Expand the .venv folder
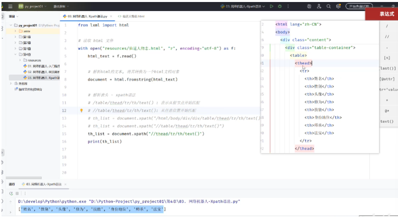The width and height of the screenshot is (398, 218). point(16,31)
